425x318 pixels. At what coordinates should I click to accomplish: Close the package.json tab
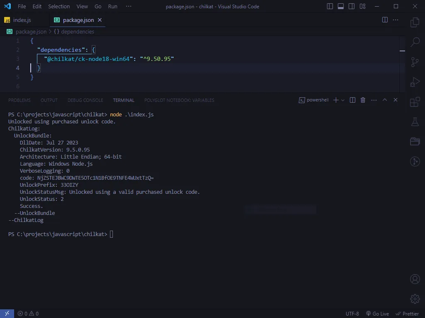[100, 20]
